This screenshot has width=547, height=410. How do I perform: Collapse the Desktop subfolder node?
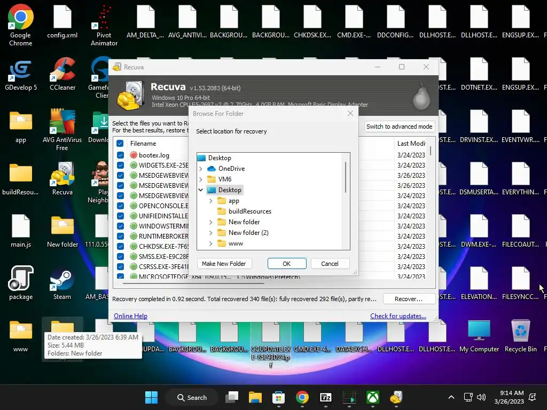(x=201, y=190)
